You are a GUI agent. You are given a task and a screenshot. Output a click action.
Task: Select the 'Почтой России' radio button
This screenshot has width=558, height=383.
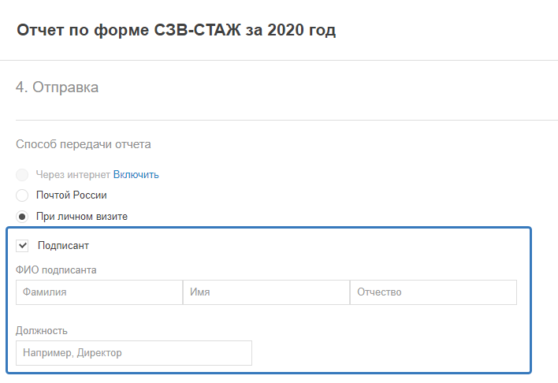[x=22, y=195]
